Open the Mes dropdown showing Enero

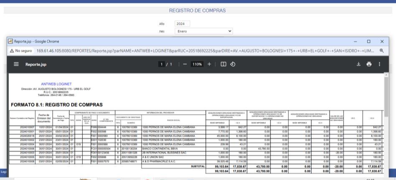click(x=203, y=31)
